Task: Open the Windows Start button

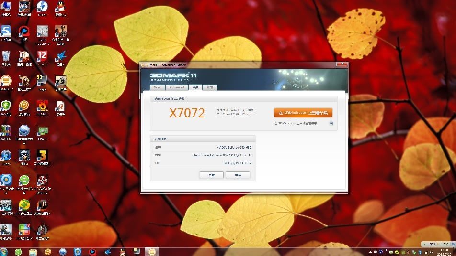Action: coord(4,252)
